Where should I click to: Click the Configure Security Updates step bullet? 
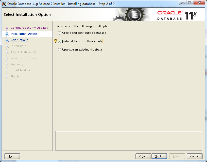[x=7, y=28]
